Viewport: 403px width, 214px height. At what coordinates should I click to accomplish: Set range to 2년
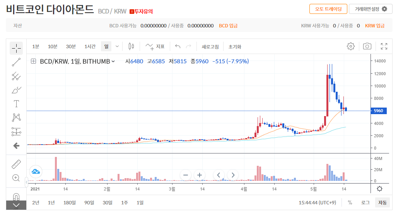pos(36,203)
